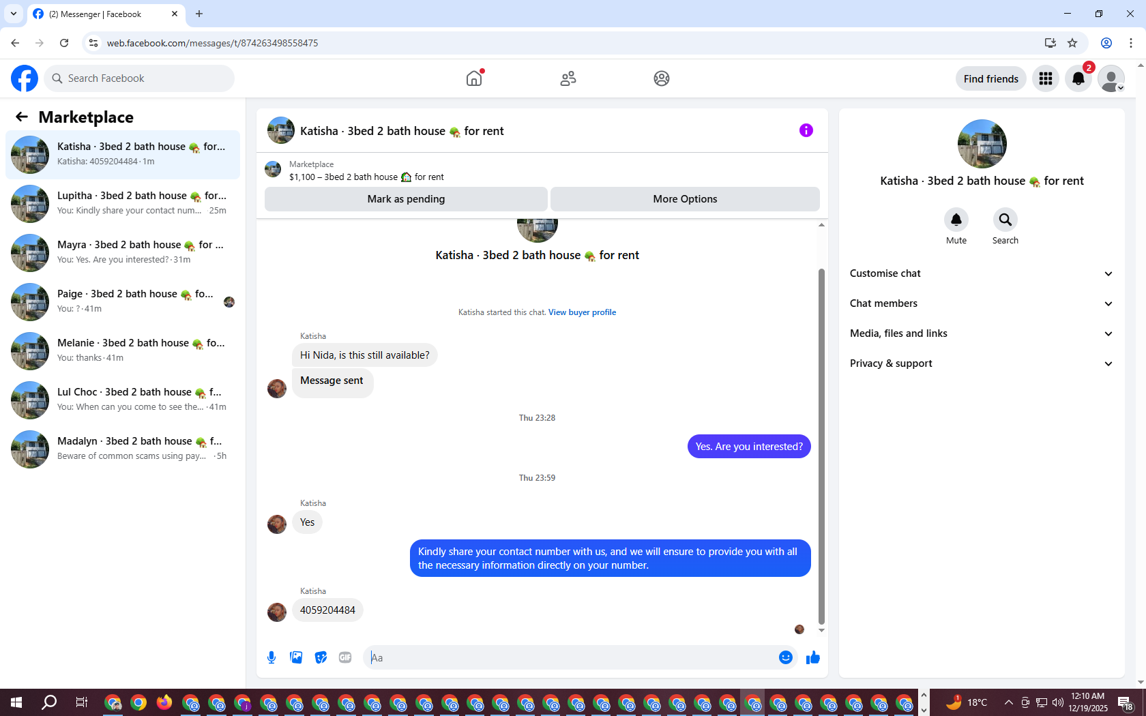Open the Lul Choc conversation
Screen dimensions: 1146x716
click(123, 400)
